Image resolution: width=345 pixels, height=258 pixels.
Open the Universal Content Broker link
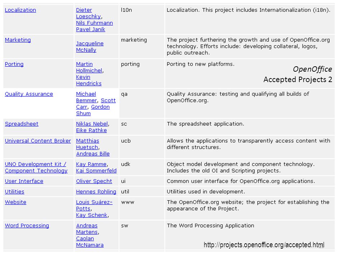click(x=38, y=141)
